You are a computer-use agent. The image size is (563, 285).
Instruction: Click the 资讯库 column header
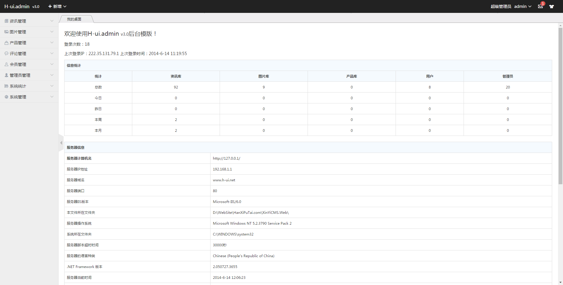[x=176, y=76]
